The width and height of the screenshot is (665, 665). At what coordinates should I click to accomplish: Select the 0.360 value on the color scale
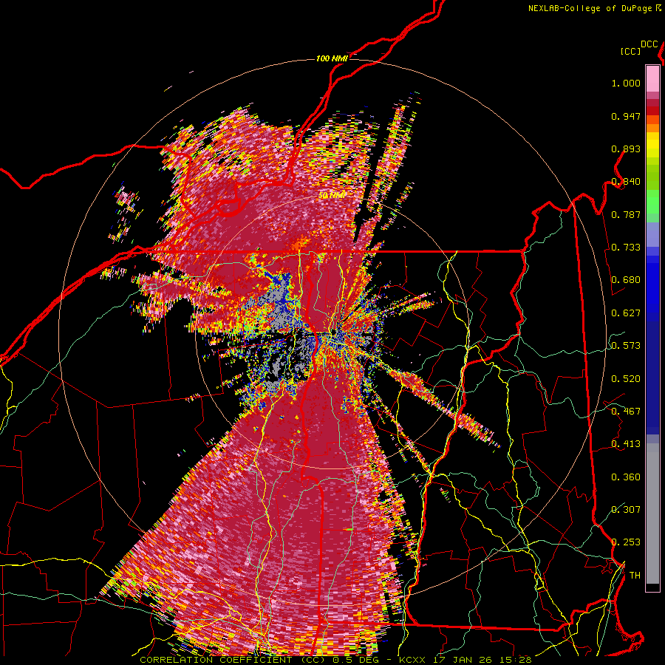626,477
